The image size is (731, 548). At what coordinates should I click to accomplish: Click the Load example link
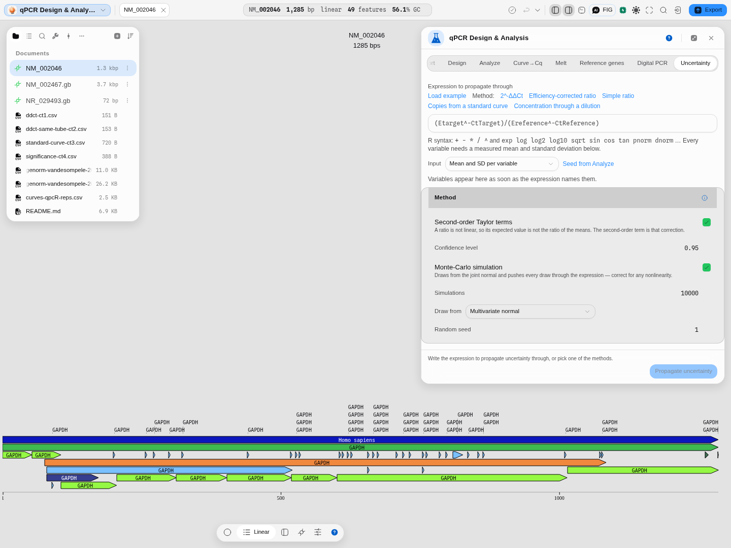[447, 96]
